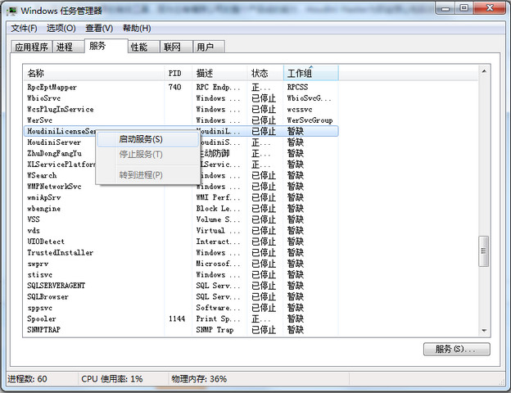Click the RPCSS workgroup cell
Screen dimensions: 511x393
(297, 87)
